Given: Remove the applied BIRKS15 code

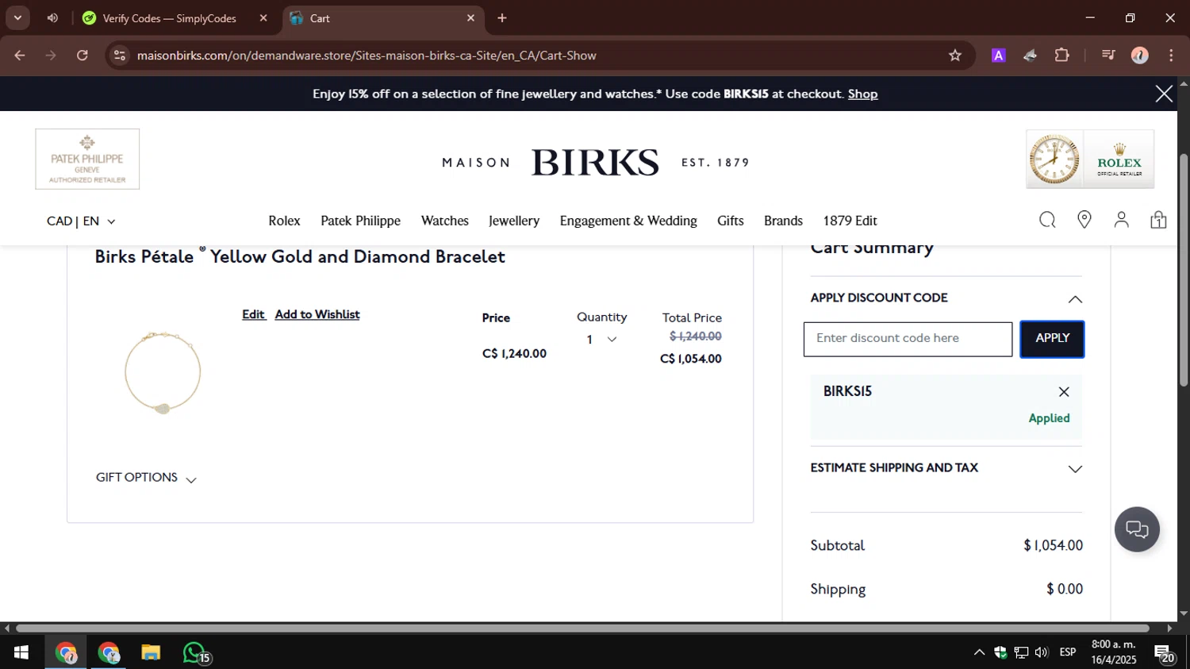Looking at the screenshot, I should [1064, 392].
